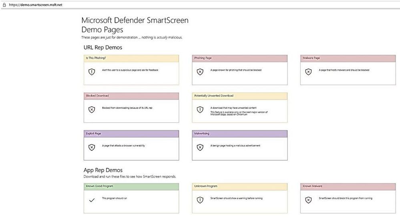Open the 'Phishing Page' card header
This screenshot has width=400, height=223.
pos(240,58)
